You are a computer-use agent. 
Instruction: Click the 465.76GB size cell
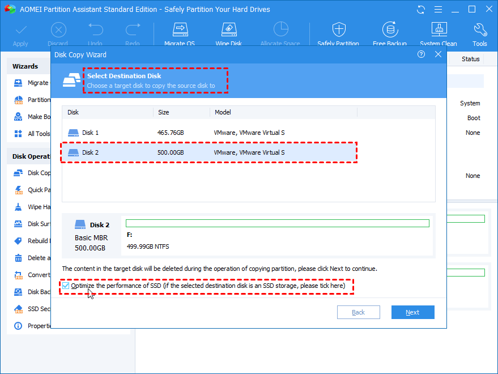(171, 133)
